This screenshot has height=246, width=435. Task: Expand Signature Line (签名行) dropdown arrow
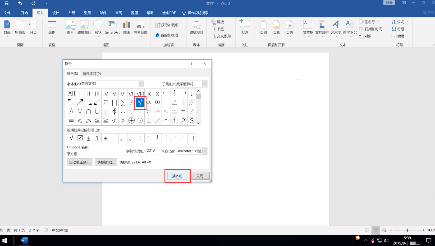[378, 22]
